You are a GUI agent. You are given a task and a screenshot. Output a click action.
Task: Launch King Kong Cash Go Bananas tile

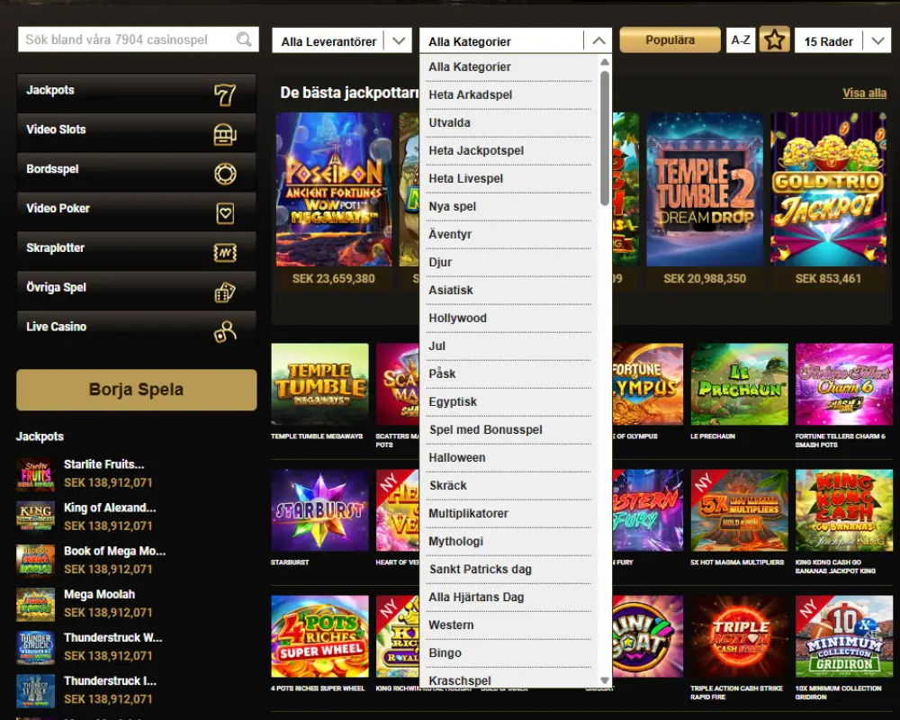(x=844, y=510)
